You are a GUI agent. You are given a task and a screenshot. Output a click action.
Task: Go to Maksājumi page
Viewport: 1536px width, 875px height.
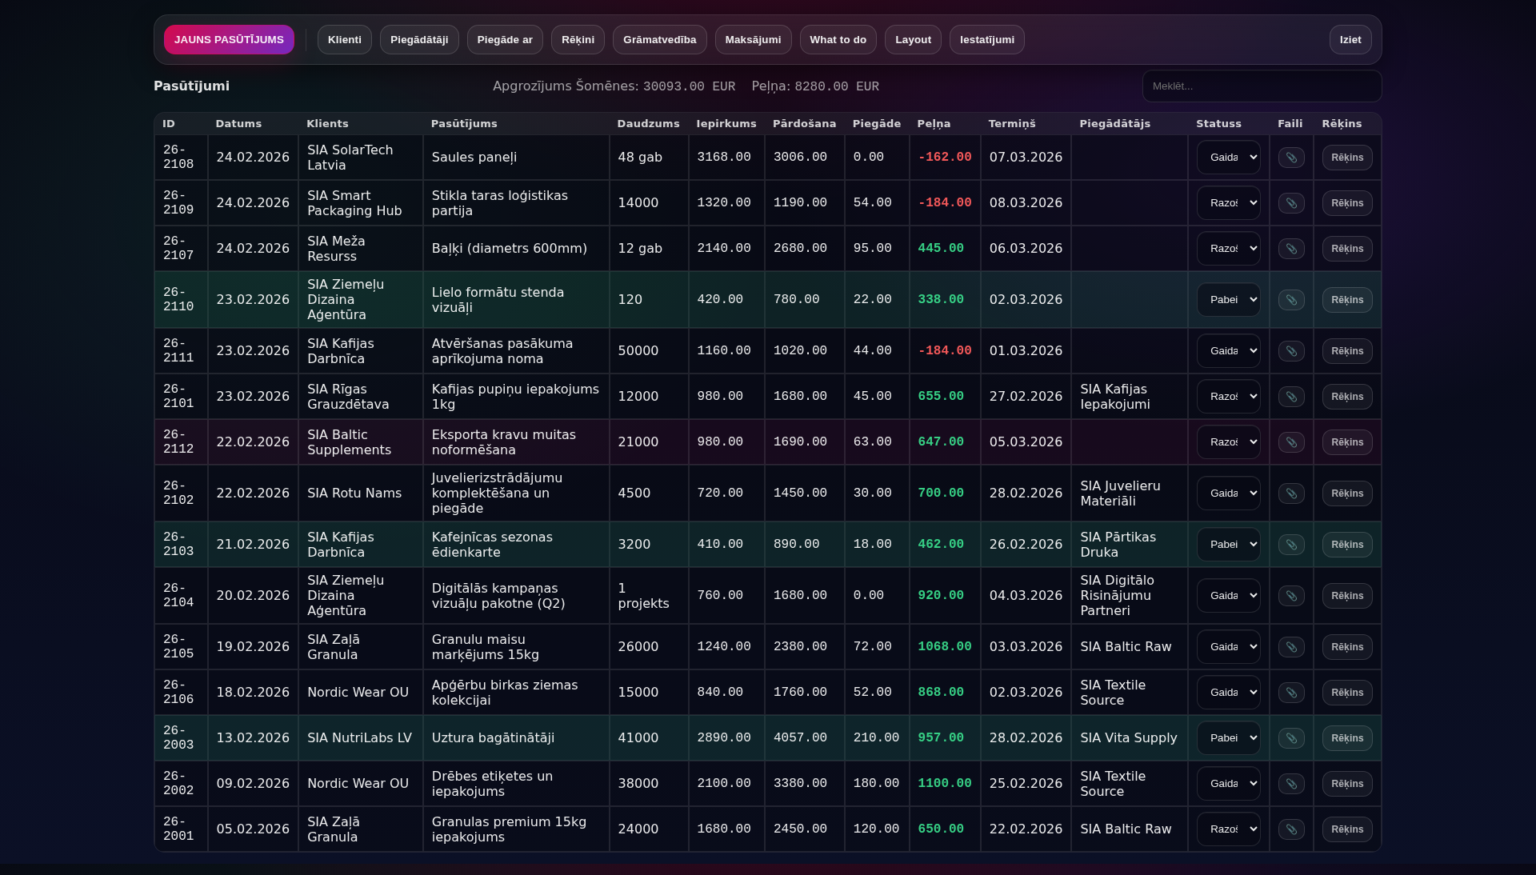point(753,40)
